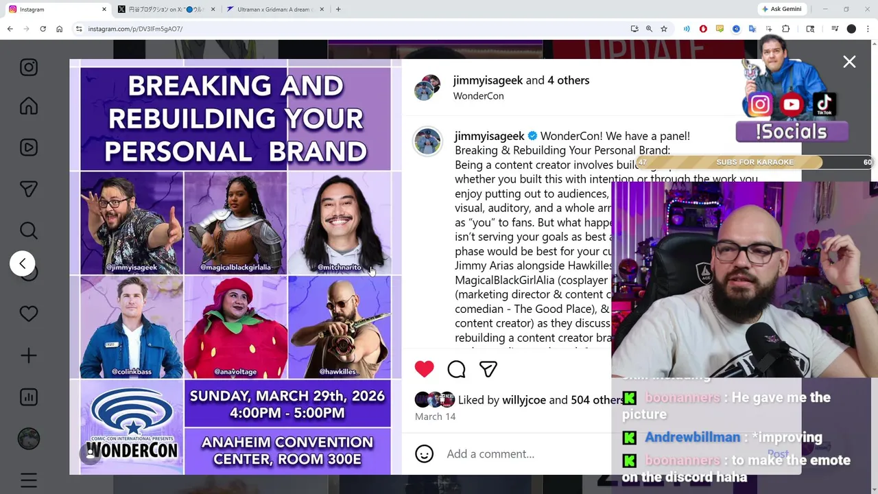Image resolution: width=878 pixels, height=494 pixels.
Task: Click the install app icon in address bar
Action: coord(634,29)
